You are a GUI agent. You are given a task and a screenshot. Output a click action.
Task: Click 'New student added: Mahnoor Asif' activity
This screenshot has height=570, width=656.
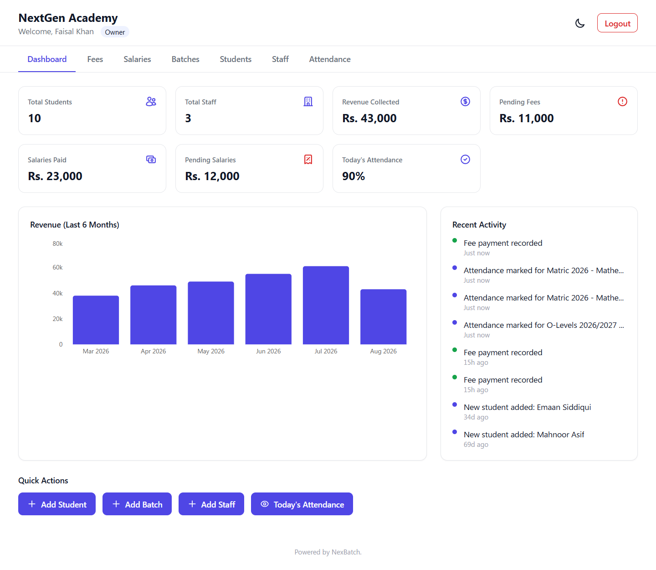(524, 435)
